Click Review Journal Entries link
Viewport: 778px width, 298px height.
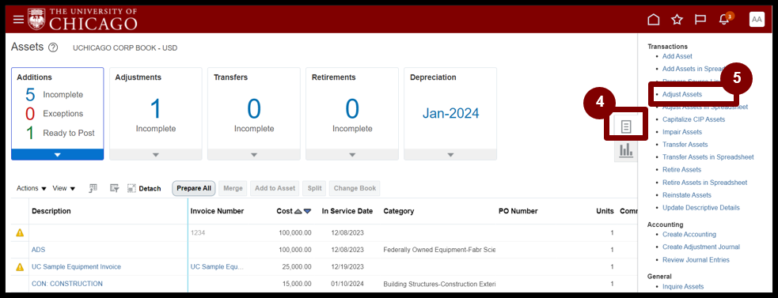(x=696, y=260)
